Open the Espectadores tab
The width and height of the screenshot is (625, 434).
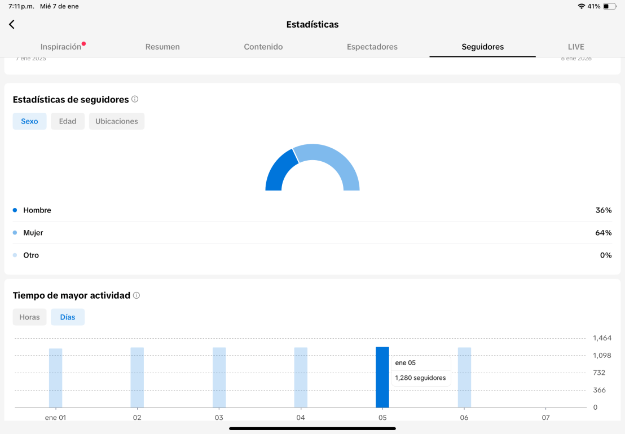pos(372,47)
